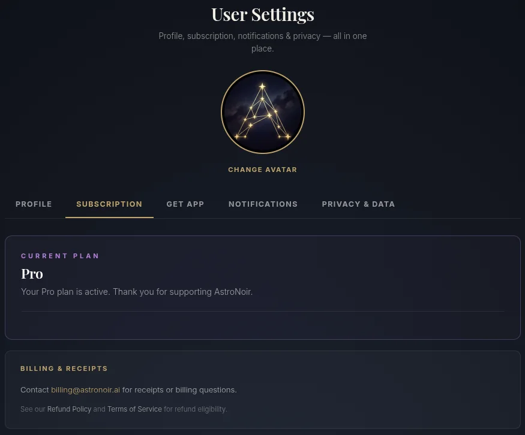Screen dimensions: 525x435
Task: Click the 'for receipts or billing questions' text
Action: pyautogui.click(x=179, y=390)
